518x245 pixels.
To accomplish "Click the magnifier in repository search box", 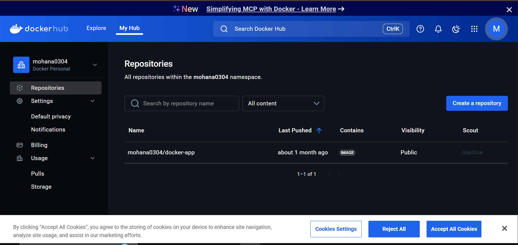I will (135, 103).
